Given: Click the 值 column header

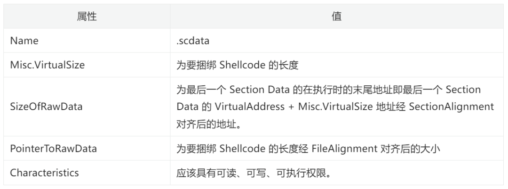Looking at the screenshot, I should coord(337,16).
